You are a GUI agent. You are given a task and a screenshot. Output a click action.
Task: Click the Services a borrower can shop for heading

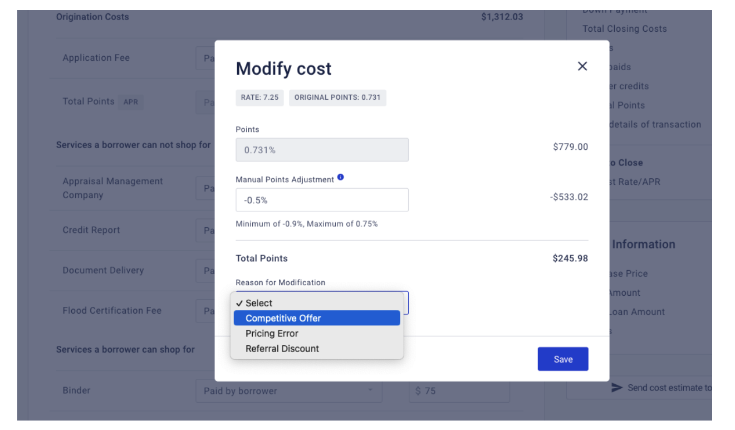tap(125, 350)
